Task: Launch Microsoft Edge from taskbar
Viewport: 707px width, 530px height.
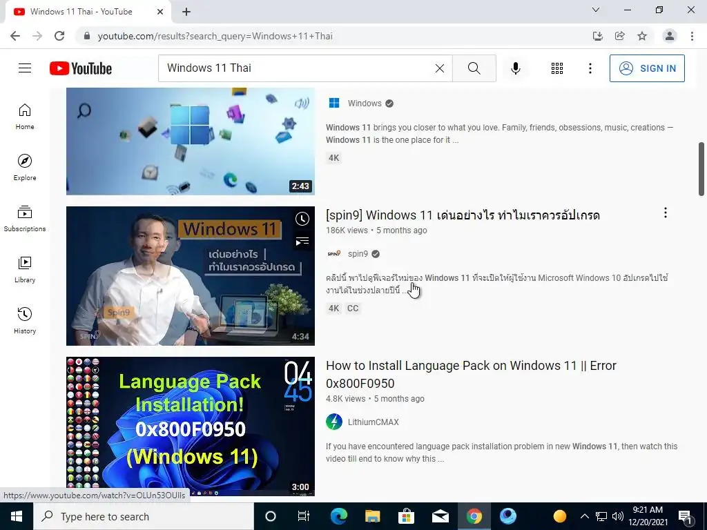Action: [x=338, y=516]
